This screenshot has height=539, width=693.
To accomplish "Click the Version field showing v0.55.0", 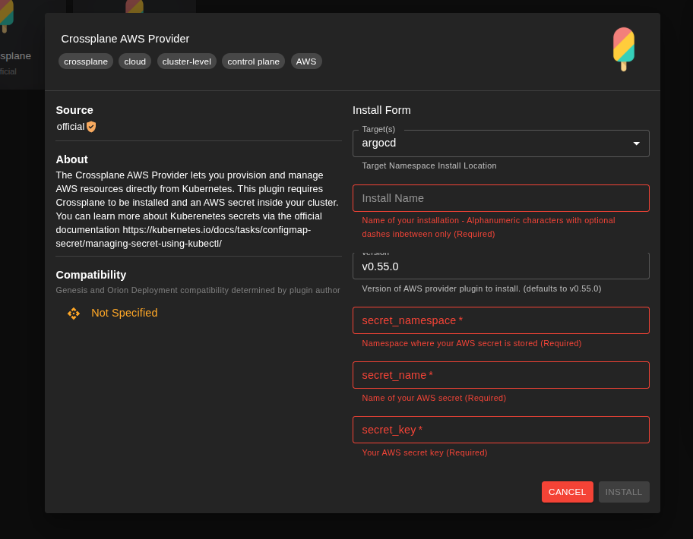I will (x=501, y=266).
